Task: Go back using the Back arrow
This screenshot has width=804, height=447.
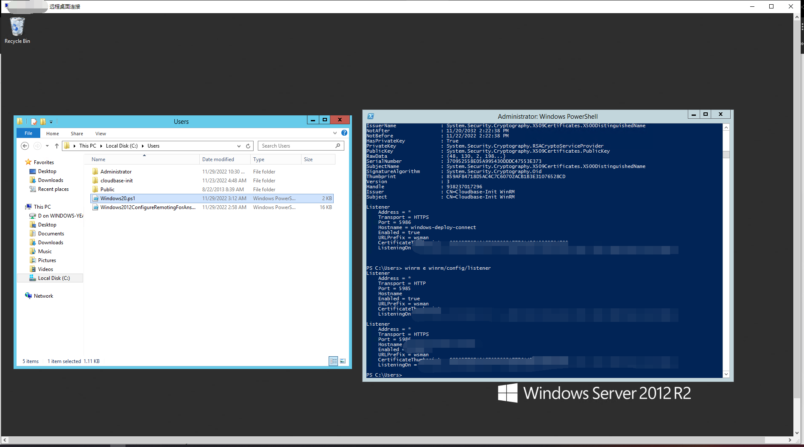Action: tap(25, 146)
